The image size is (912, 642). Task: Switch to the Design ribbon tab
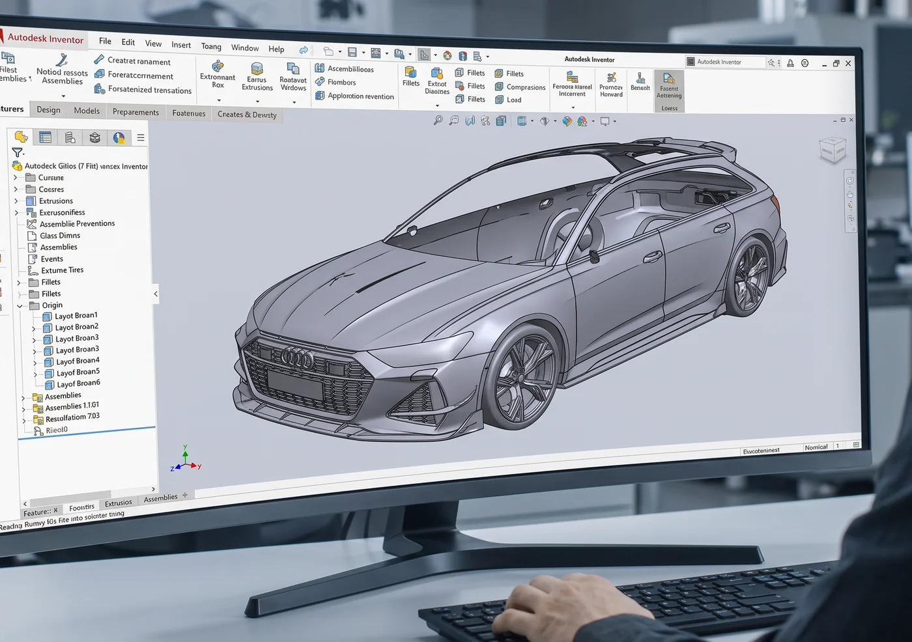coord(48,109)
